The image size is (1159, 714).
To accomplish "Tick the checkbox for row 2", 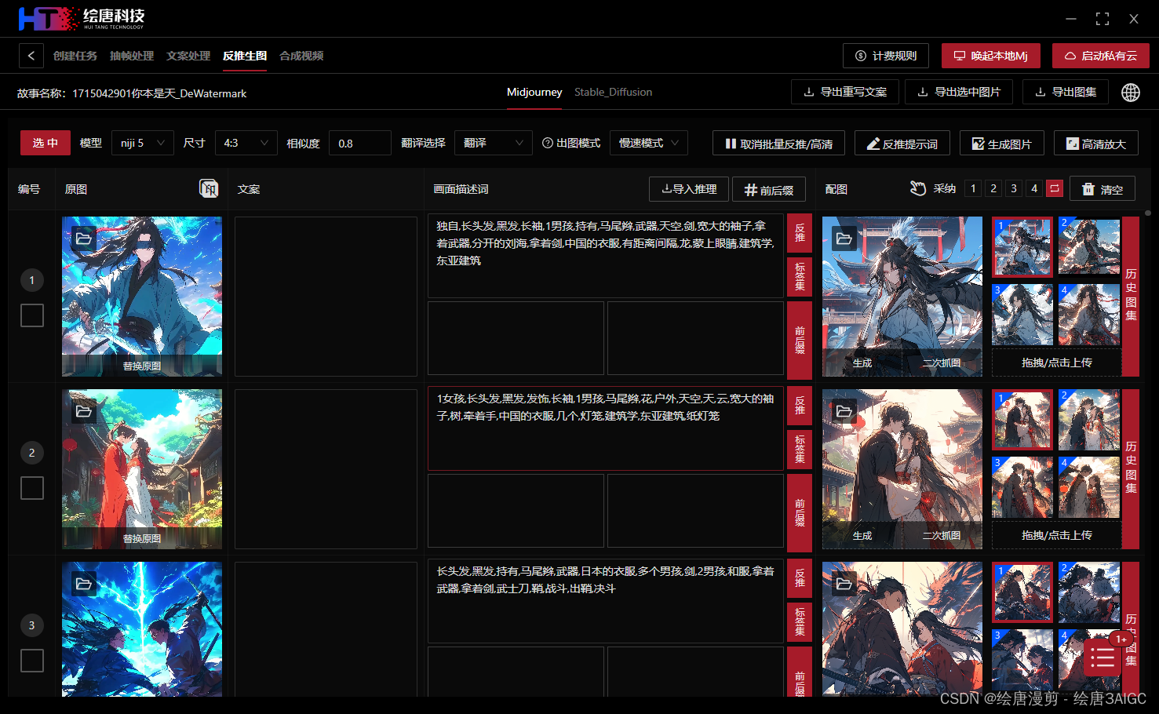I will click(x=32, y=488).
